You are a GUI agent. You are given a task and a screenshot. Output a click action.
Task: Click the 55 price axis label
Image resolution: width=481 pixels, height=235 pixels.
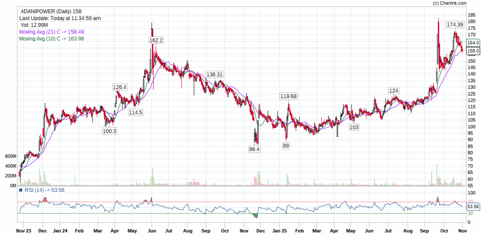pyautogui.click(x=470, y=186)
